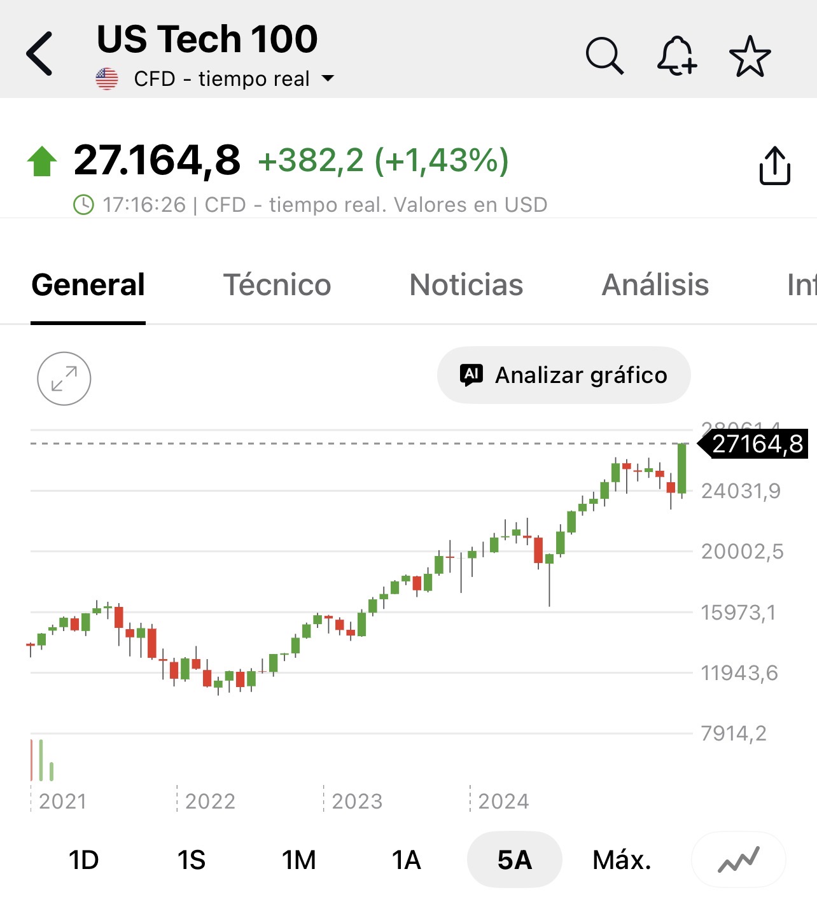Switch to the Noticias tab
This screenshot has width=817, height=897.
[x=466, y=284]
